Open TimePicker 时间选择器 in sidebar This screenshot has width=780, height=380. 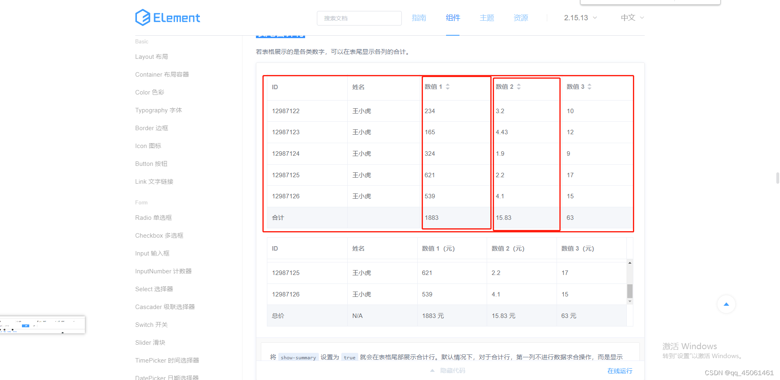167,361
